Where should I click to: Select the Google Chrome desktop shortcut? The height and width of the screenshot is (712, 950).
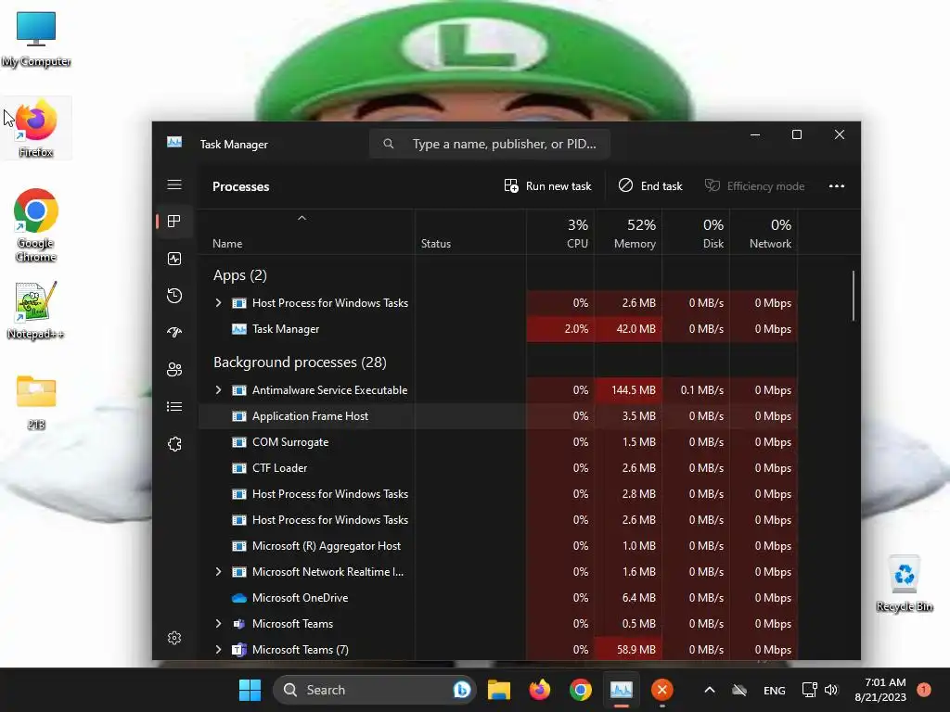coord(36,225)
